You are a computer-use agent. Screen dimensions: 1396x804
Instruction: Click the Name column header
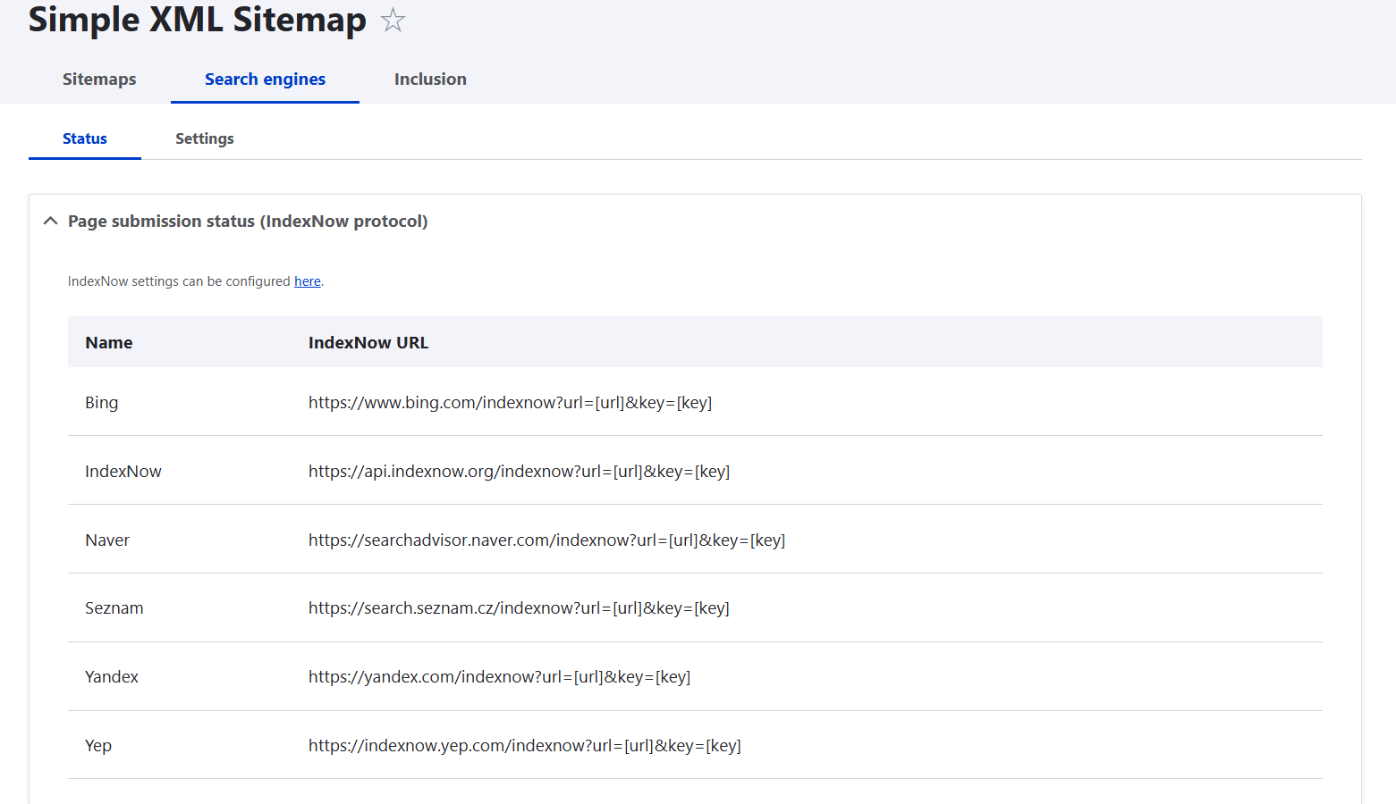coord(108,342)
